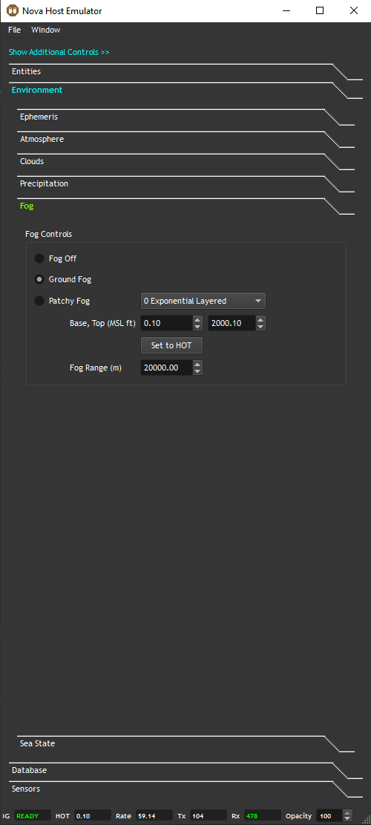
Task: Click the Nova Host Emulator app icon
Action: pos(12,10)
